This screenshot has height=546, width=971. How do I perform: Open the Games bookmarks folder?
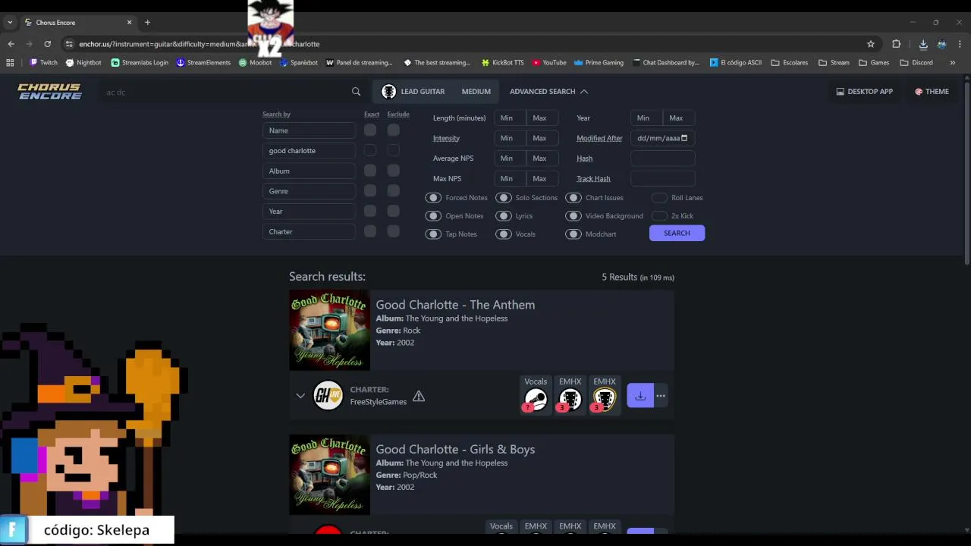pos(874,63)
